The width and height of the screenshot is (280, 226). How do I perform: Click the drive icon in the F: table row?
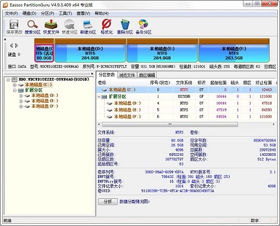click(110, 117)
